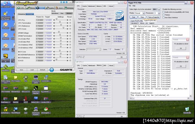The height and width of the screenshot is (124, 195).
Task: Open MemSet folder on desktop
Action: 16,100
